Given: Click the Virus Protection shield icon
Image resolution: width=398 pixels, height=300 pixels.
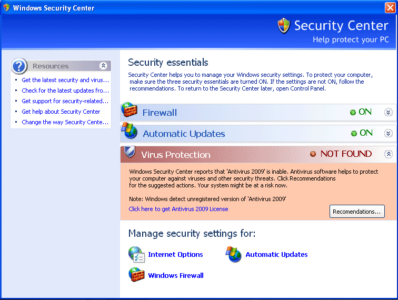Looking at the screenshot, I should pyautogui.click(x=129, y=153).
